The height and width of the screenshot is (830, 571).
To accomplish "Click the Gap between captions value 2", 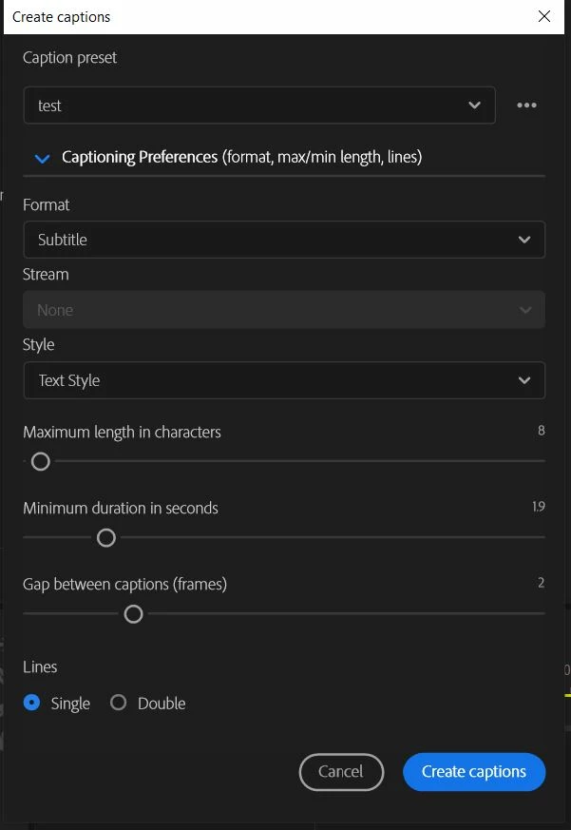I will [x=541, y=583].
